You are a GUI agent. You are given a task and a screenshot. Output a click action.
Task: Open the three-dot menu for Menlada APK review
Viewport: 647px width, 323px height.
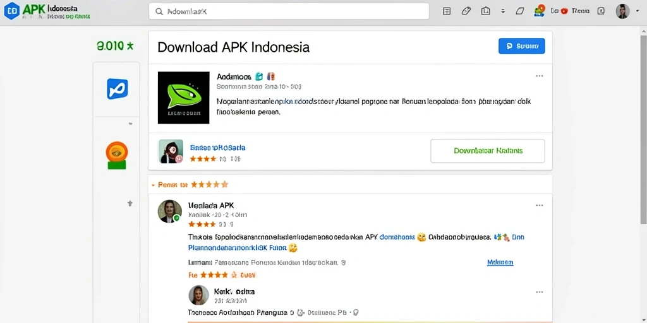point(540,205)
